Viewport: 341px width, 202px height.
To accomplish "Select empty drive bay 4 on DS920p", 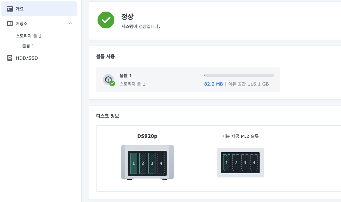I will click(161, 163).
